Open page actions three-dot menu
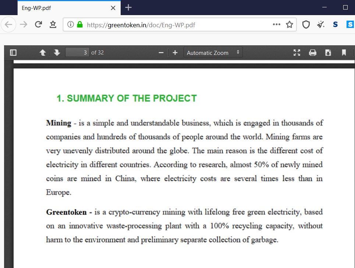Screen dimensions: 355x268 [x=276, y=24]
